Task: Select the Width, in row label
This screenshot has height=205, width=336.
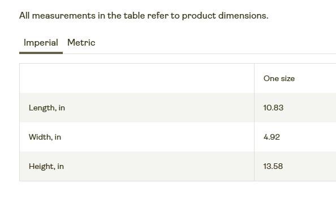Action: pyautogui.click(x=45, y=137)
